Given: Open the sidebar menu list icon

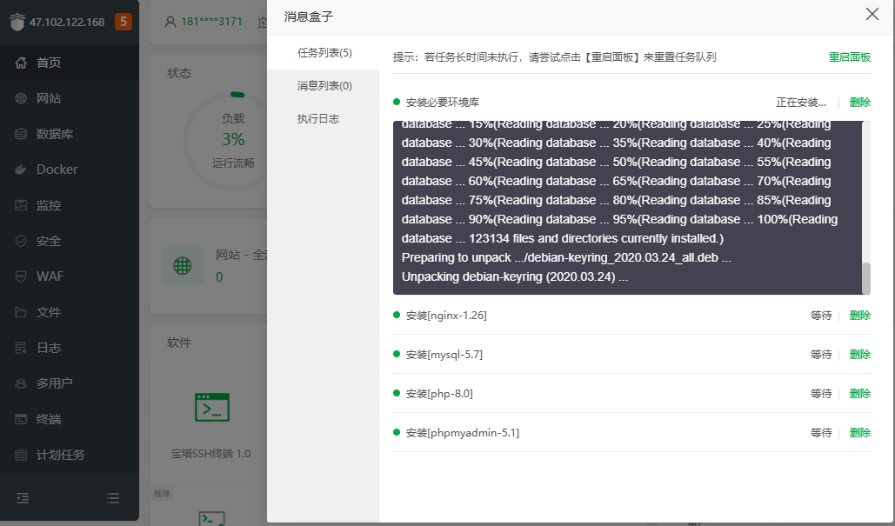Looking at the screenshot, I should tap(113, 498).
